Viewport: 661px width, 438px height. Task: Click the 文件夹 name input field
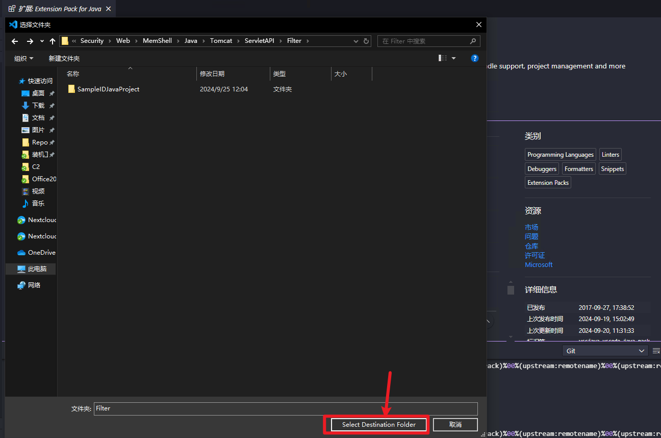pos(286,408)
